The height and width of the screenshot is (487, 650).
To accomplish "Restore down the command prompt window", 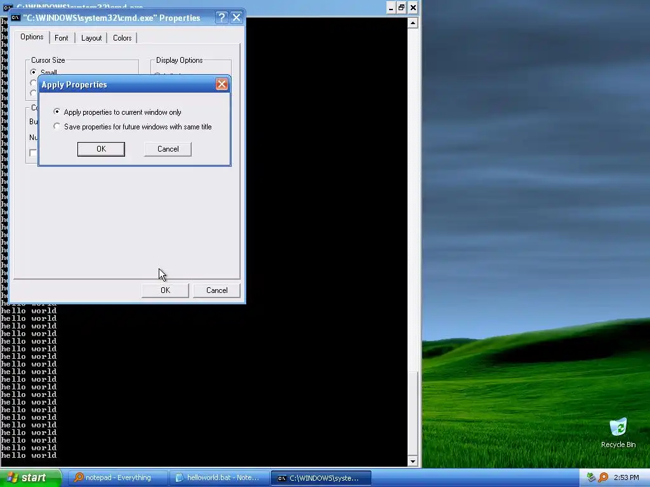I will [x=402, y=8].
